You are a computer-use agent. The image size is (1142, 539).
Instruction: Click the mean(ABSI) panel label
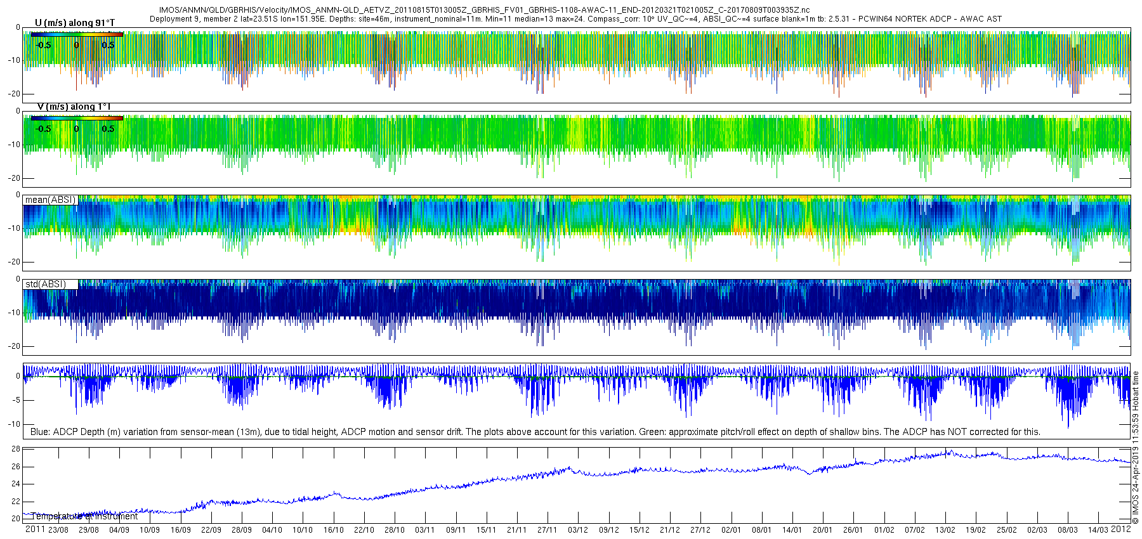(x=50, y=200)
